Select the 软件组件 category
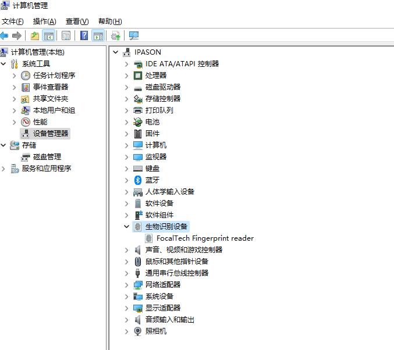 [x=159, y=215]
